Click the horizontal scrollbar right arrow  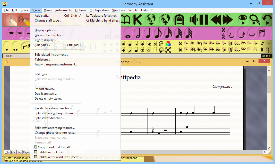(x=265, y=152)
